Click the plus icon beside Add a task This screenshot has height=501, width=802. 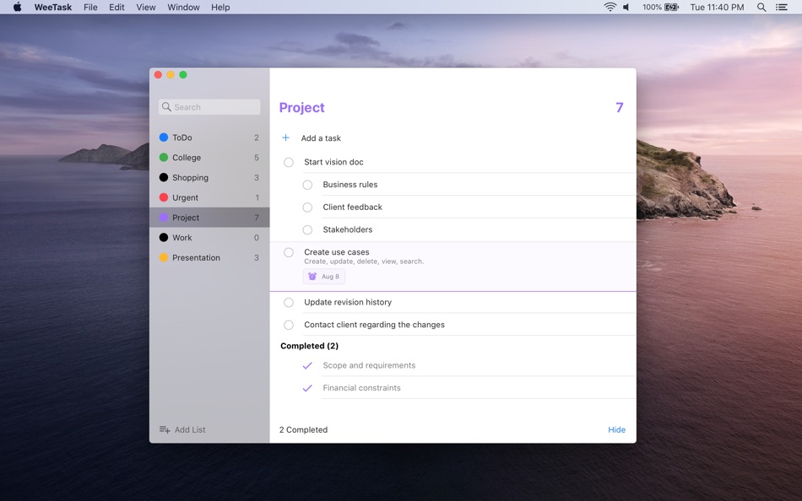tap(286, 137)
